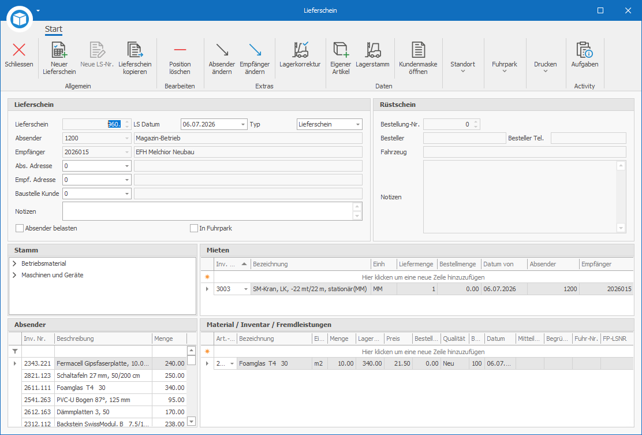Open Baustelle Kunde dropdown

(x=127, y=194)
